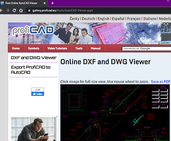The height and width of the screenshot is (141, 171).
Task: Switch language to English
Action: point(103,19)
